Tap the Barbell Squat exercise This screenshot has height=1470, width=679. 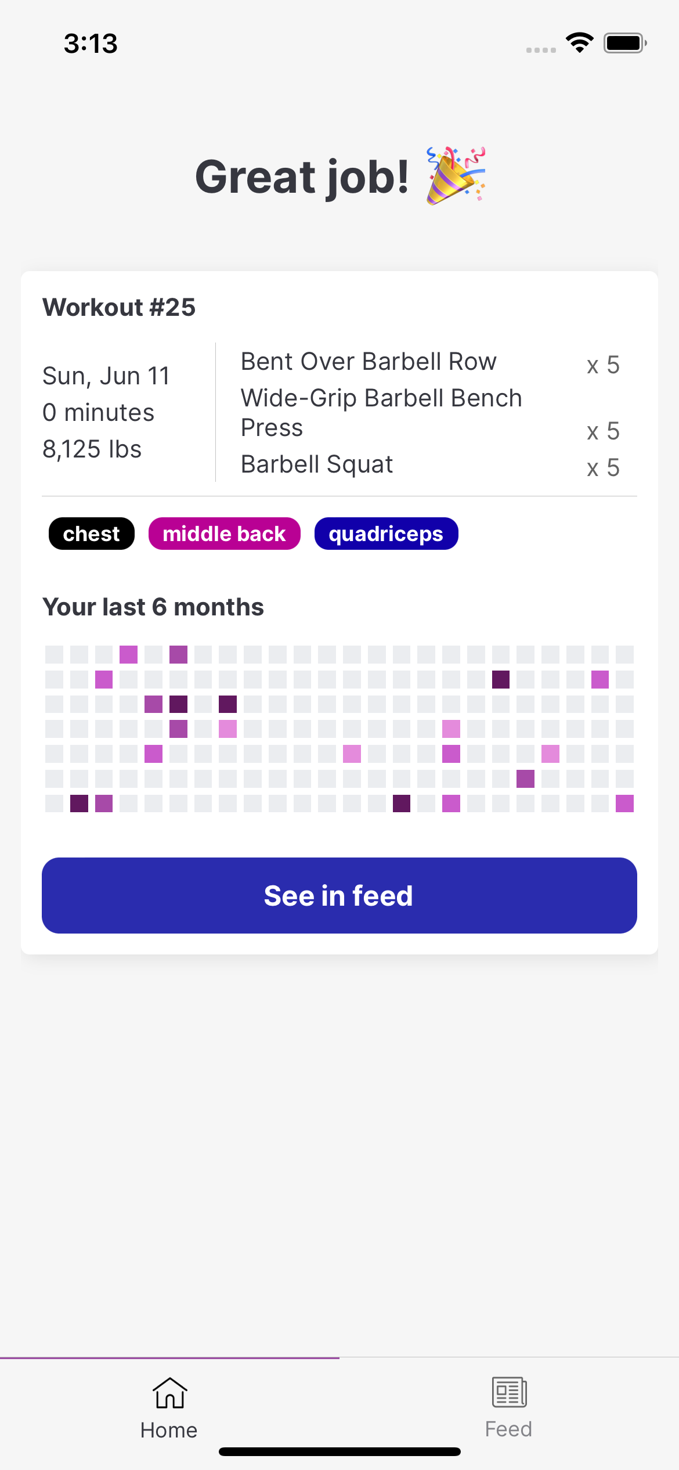tap(317, 464)
